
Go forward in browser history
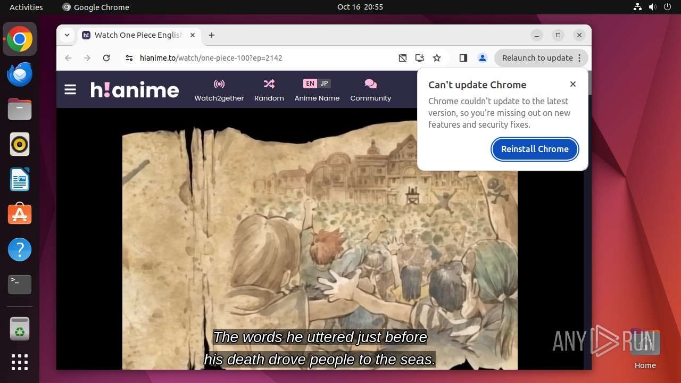tap(87, 58)
